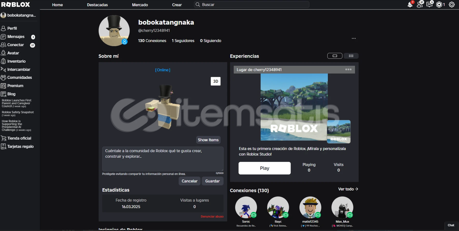Screen dimensions: 459x231
Task: Click the Play button
Action: 264,168
